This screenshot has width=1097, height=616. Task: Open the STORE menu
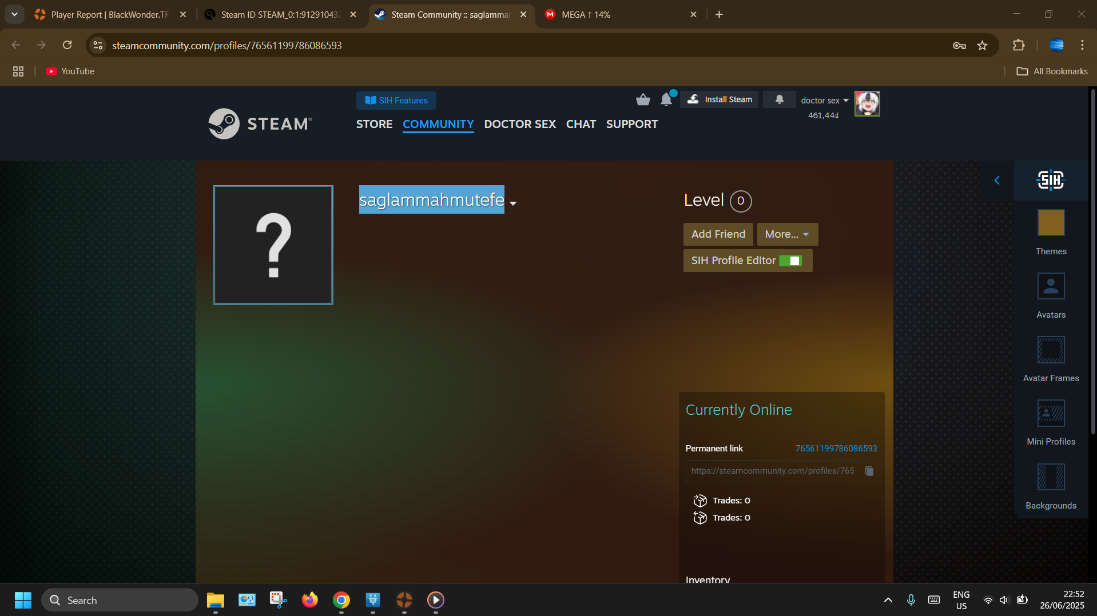tap(374, 124)
